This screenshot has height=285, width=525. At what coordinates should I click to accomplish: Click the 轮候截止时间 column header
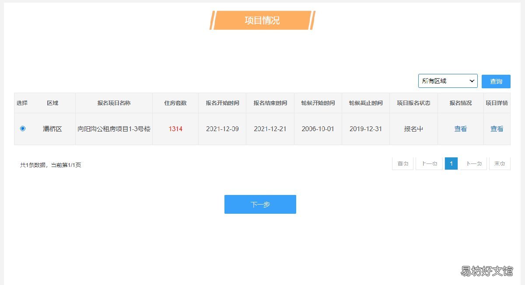tap(366, 103)
